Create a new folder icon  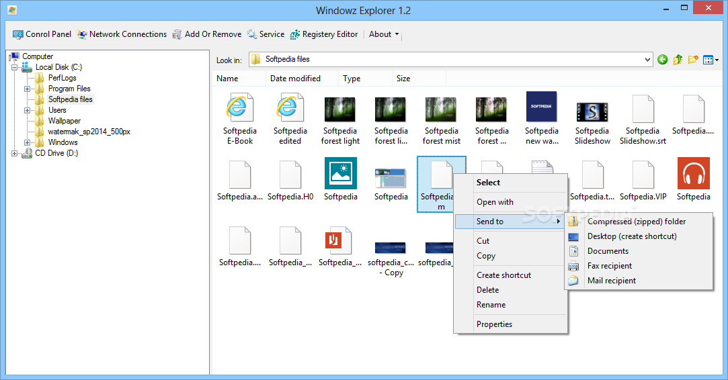pyautogui.click(x=693, y=59)
